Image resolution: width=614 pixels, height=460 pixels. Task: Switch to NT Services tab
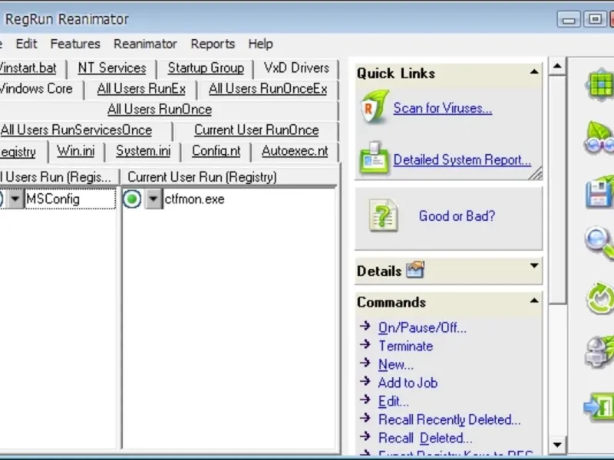pyautogui.click(x=112, y=68)
